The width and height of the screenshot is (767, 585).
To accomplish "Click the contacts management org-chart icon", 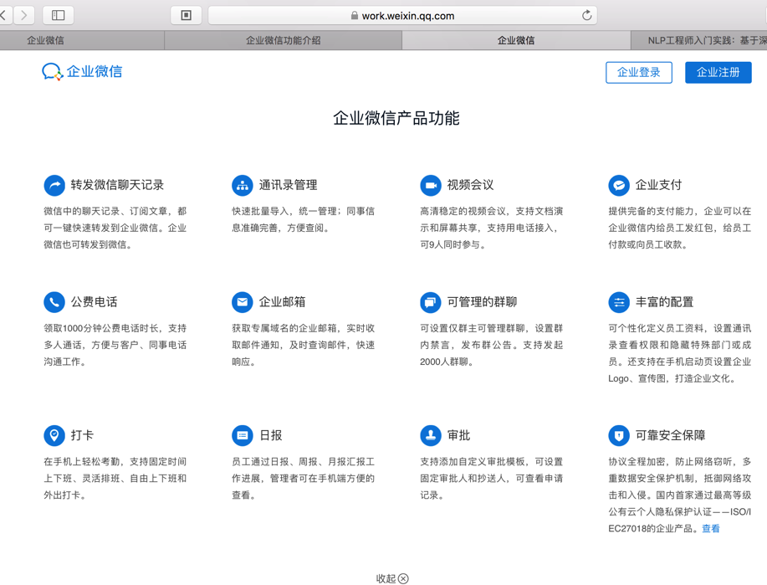I will tap(242, 186).
